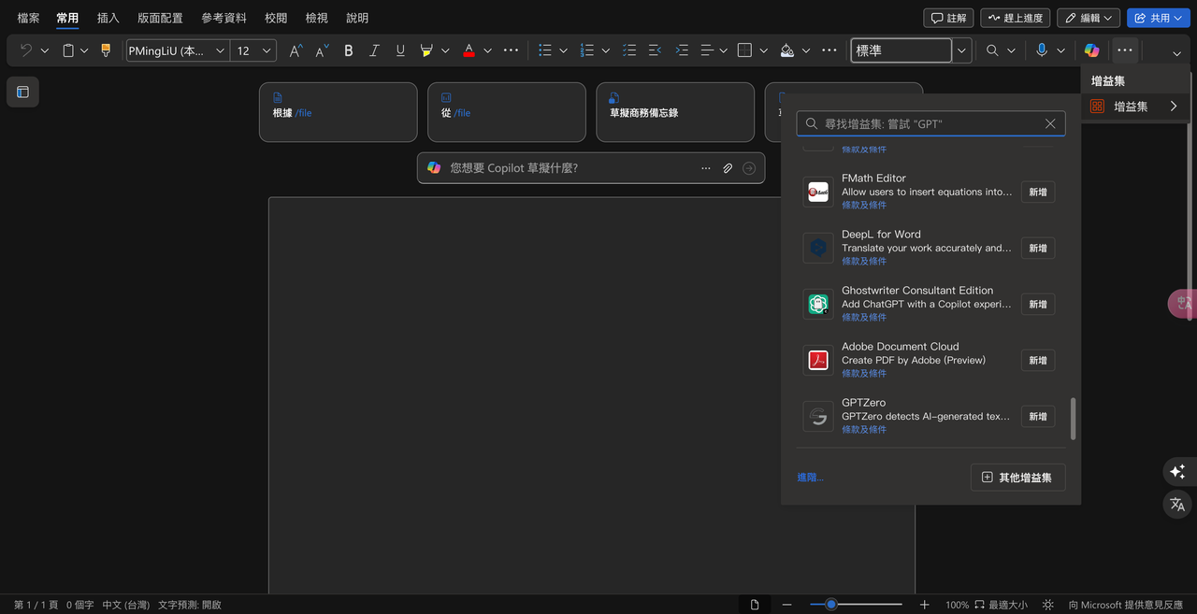The height and width of the screenshot is (614, 1197).
Task: Add the FMath Editor add-in
Action: coord(1038,193)
